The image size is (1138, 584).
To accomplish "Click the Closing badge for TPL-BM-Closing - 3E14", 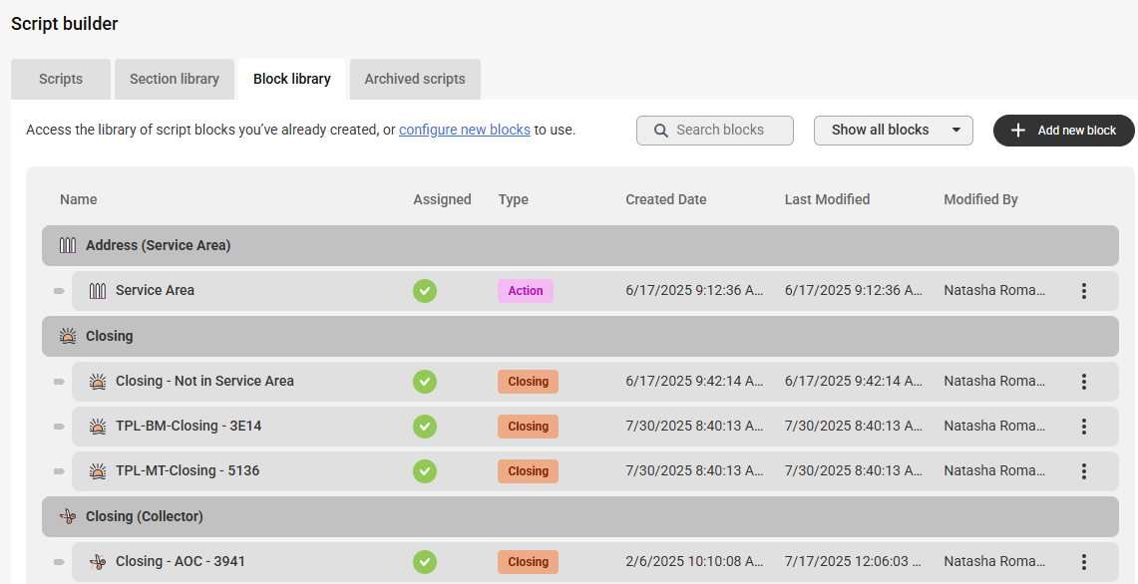I will tap(528, 427).
